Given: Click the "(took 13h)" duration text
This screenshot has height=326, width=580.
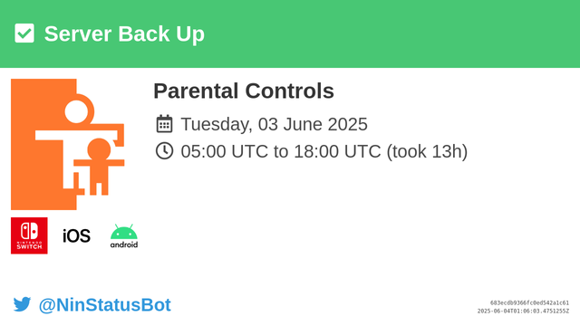Looking at the screenshot, I should 427,151.
